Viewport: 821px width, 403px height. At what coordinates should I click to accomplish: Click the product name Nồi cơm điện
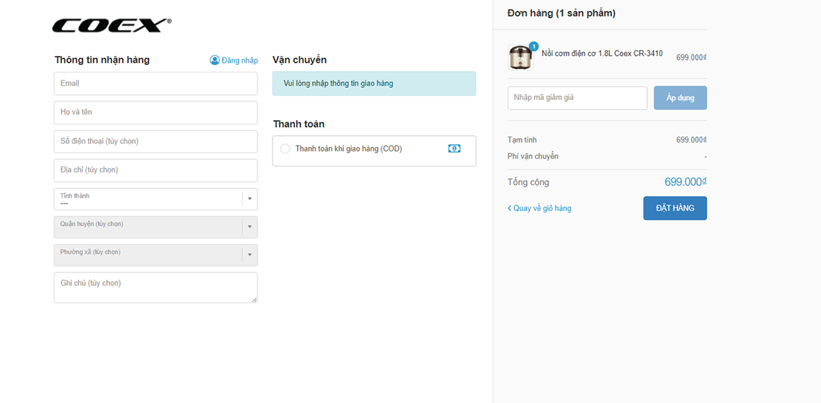click(602, 54)
